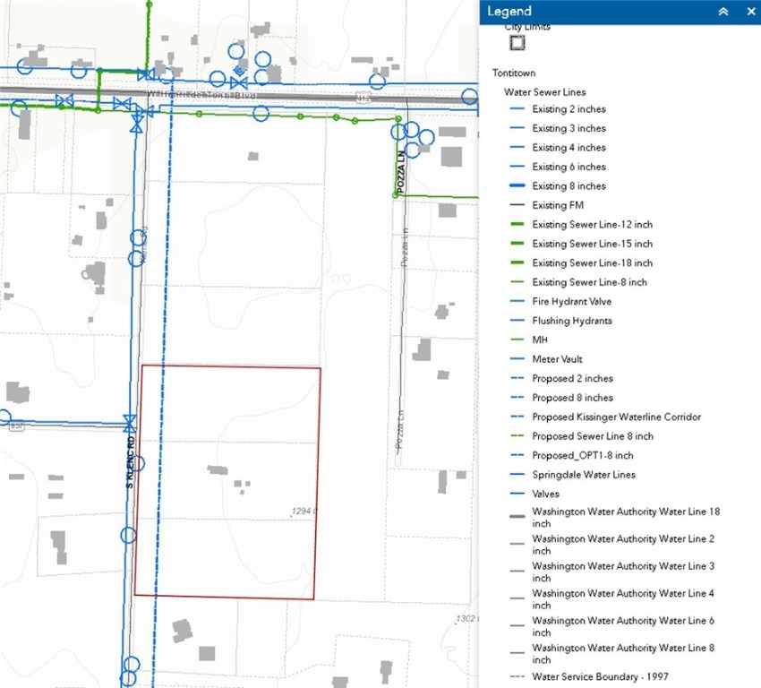This screenshot has height=688, width=761.
Task: Click the Existing Sewer Line-12 inch swatch
Action: coord(517,225)
